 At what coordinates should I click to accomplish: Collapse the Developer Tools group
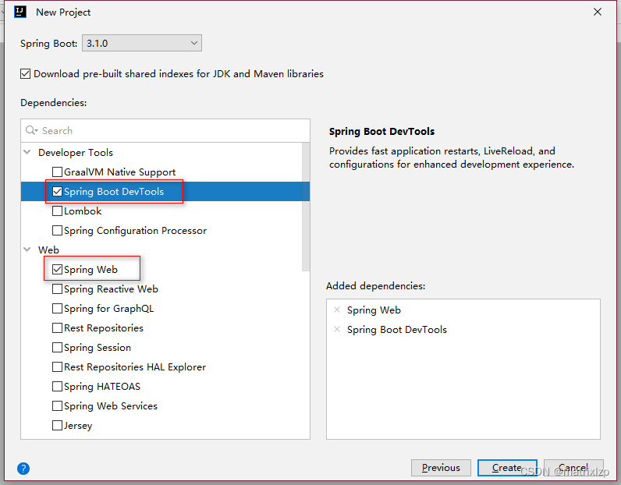coord(27,152)
